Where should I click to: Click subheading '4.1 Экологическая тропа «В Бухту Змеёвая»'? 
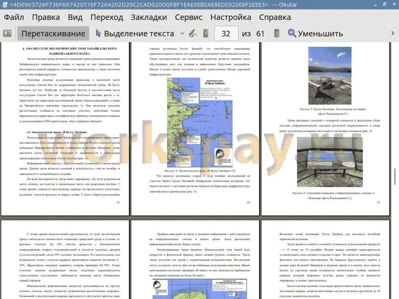(57, 132)
